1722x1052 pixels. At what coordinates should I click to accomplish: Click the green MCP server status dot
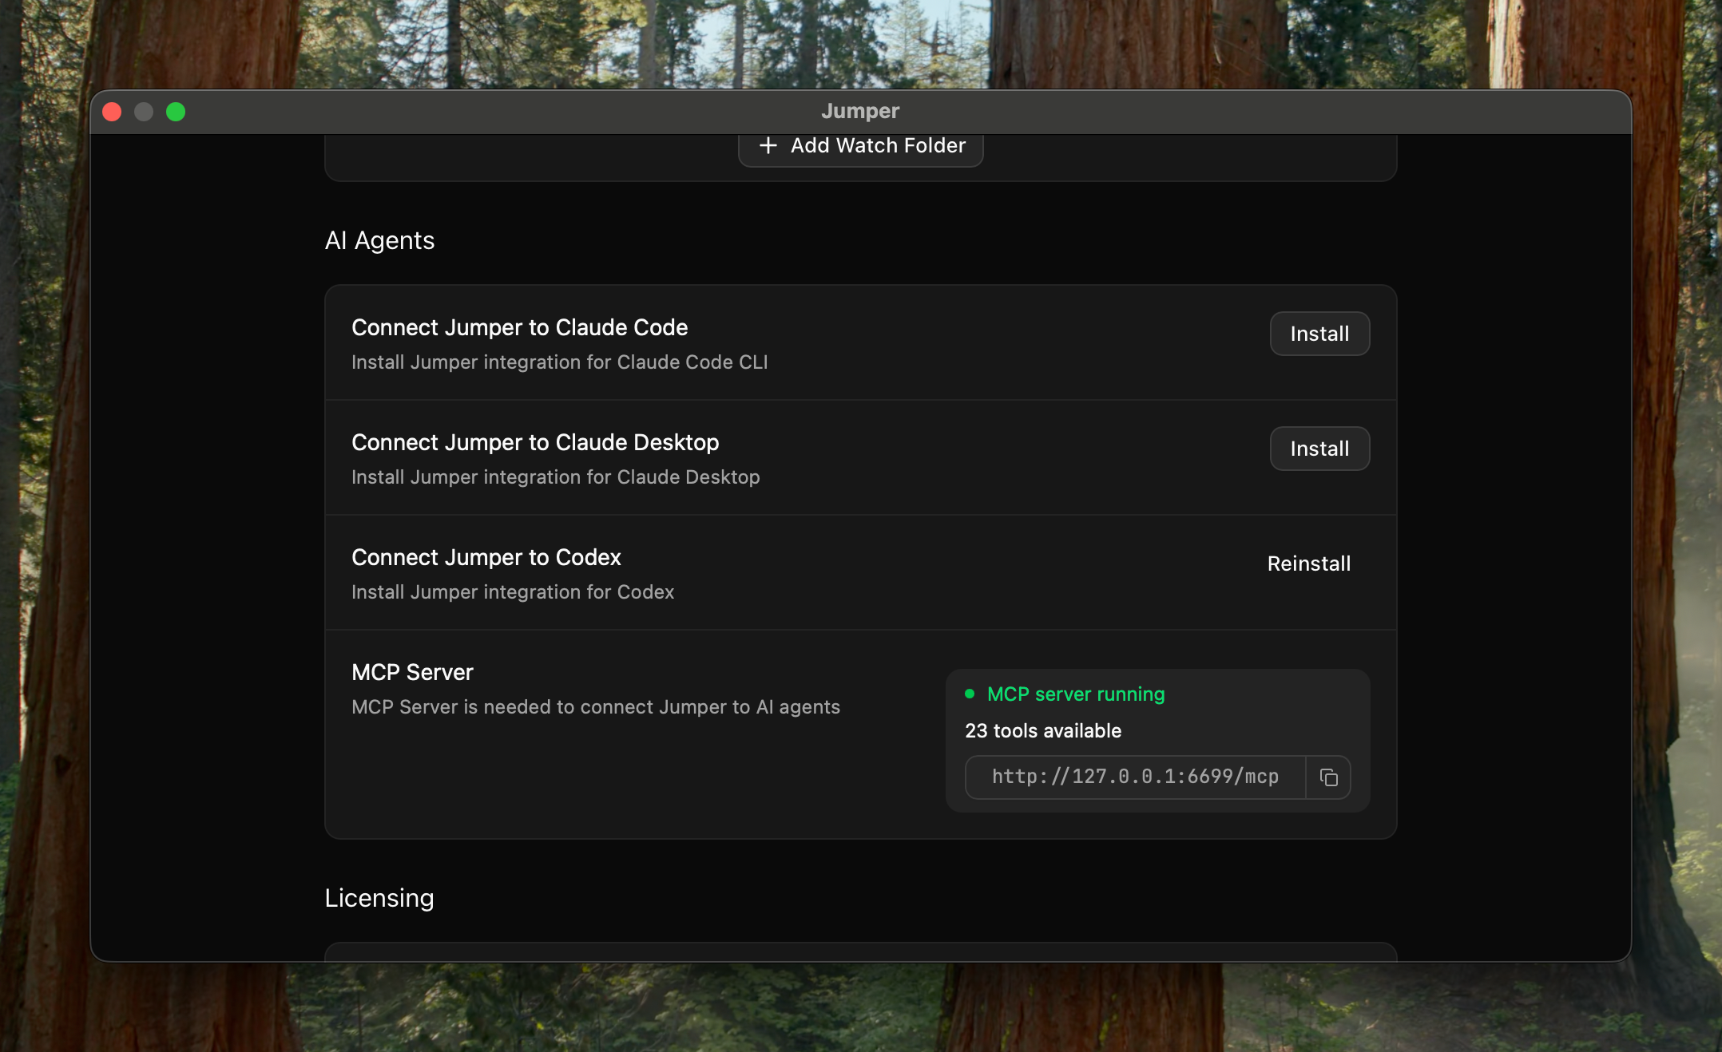(970, 695)
